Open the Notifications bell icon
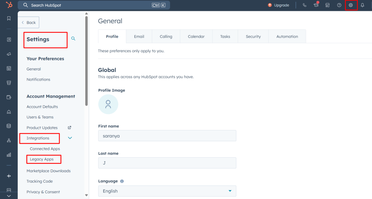This screenshot has width=372, height=199. [362, 5]
